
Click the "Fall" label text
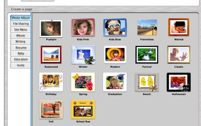coord(51,122)
